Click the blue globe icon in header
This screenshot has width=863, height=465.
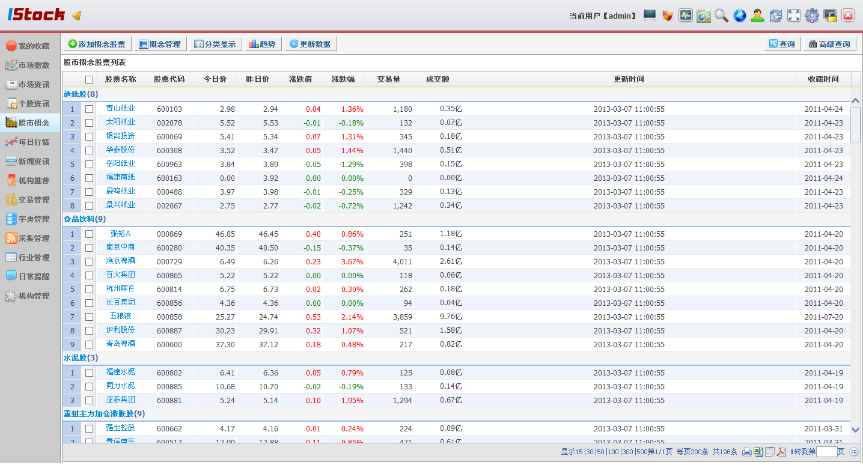740,16
